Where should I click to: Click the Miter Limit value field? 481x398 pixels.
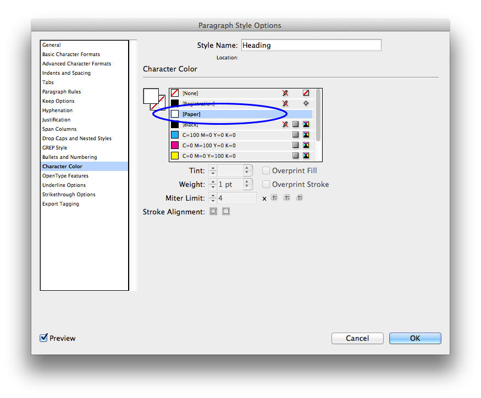236,198
